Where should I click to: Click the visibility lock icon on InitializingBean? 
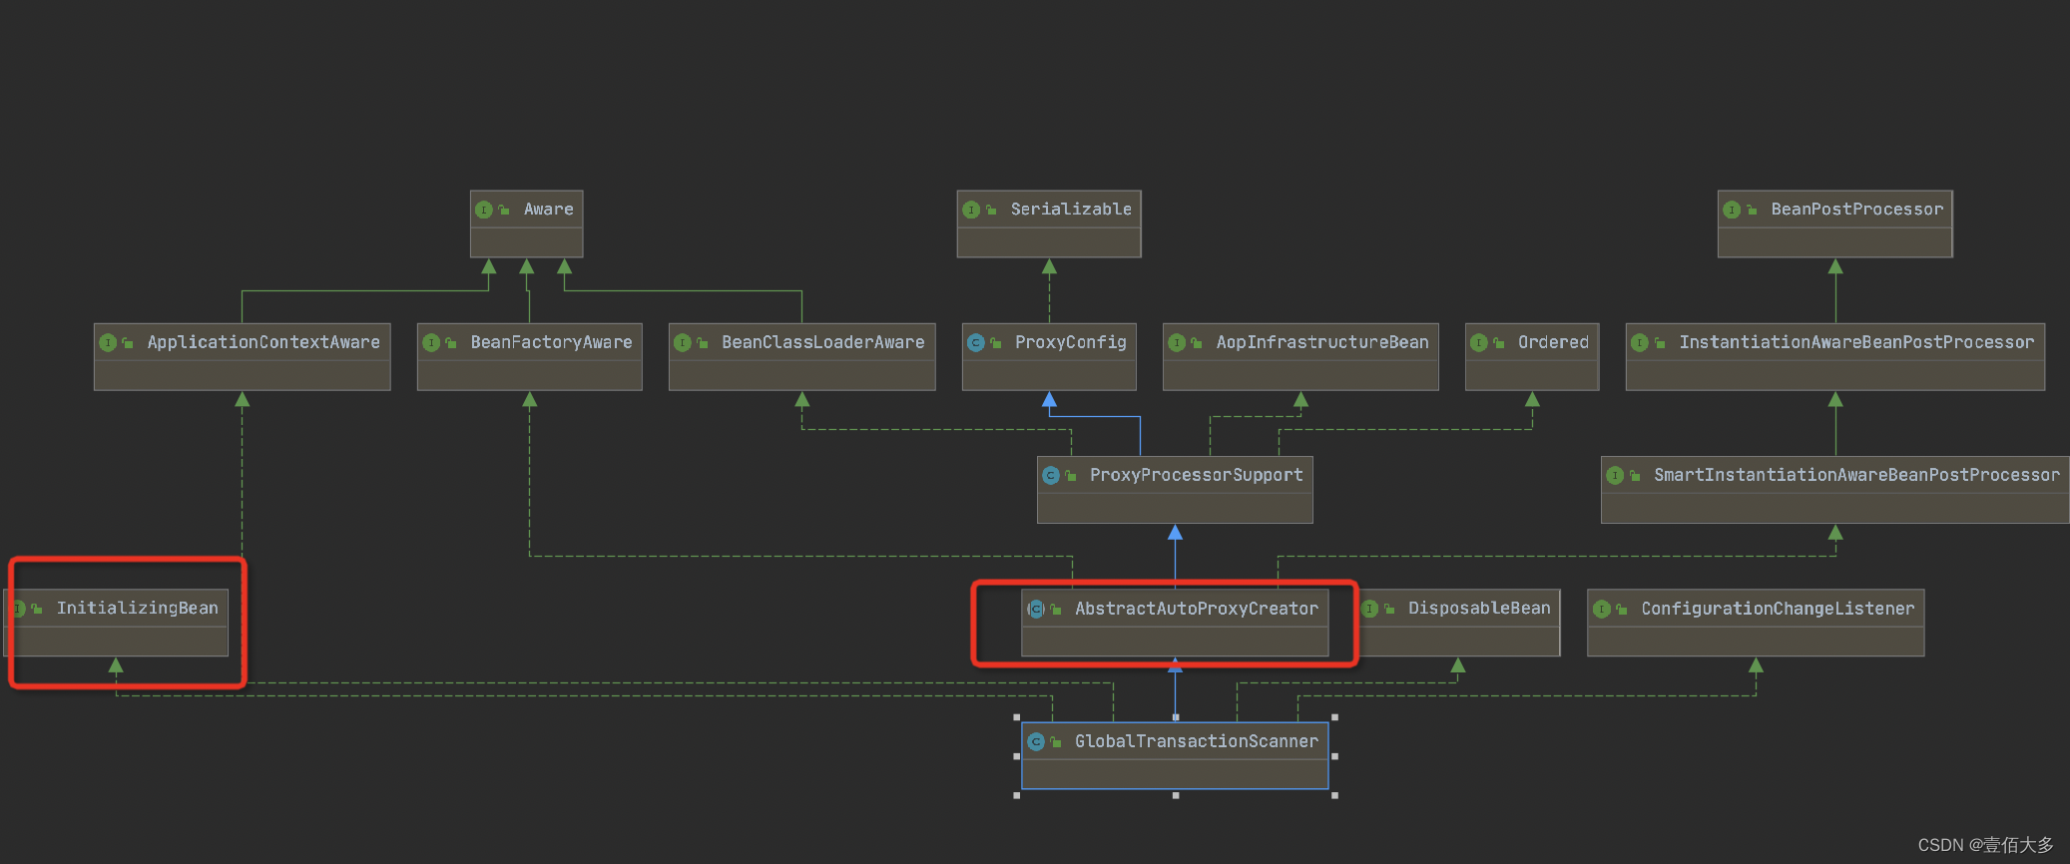point(37,609)
